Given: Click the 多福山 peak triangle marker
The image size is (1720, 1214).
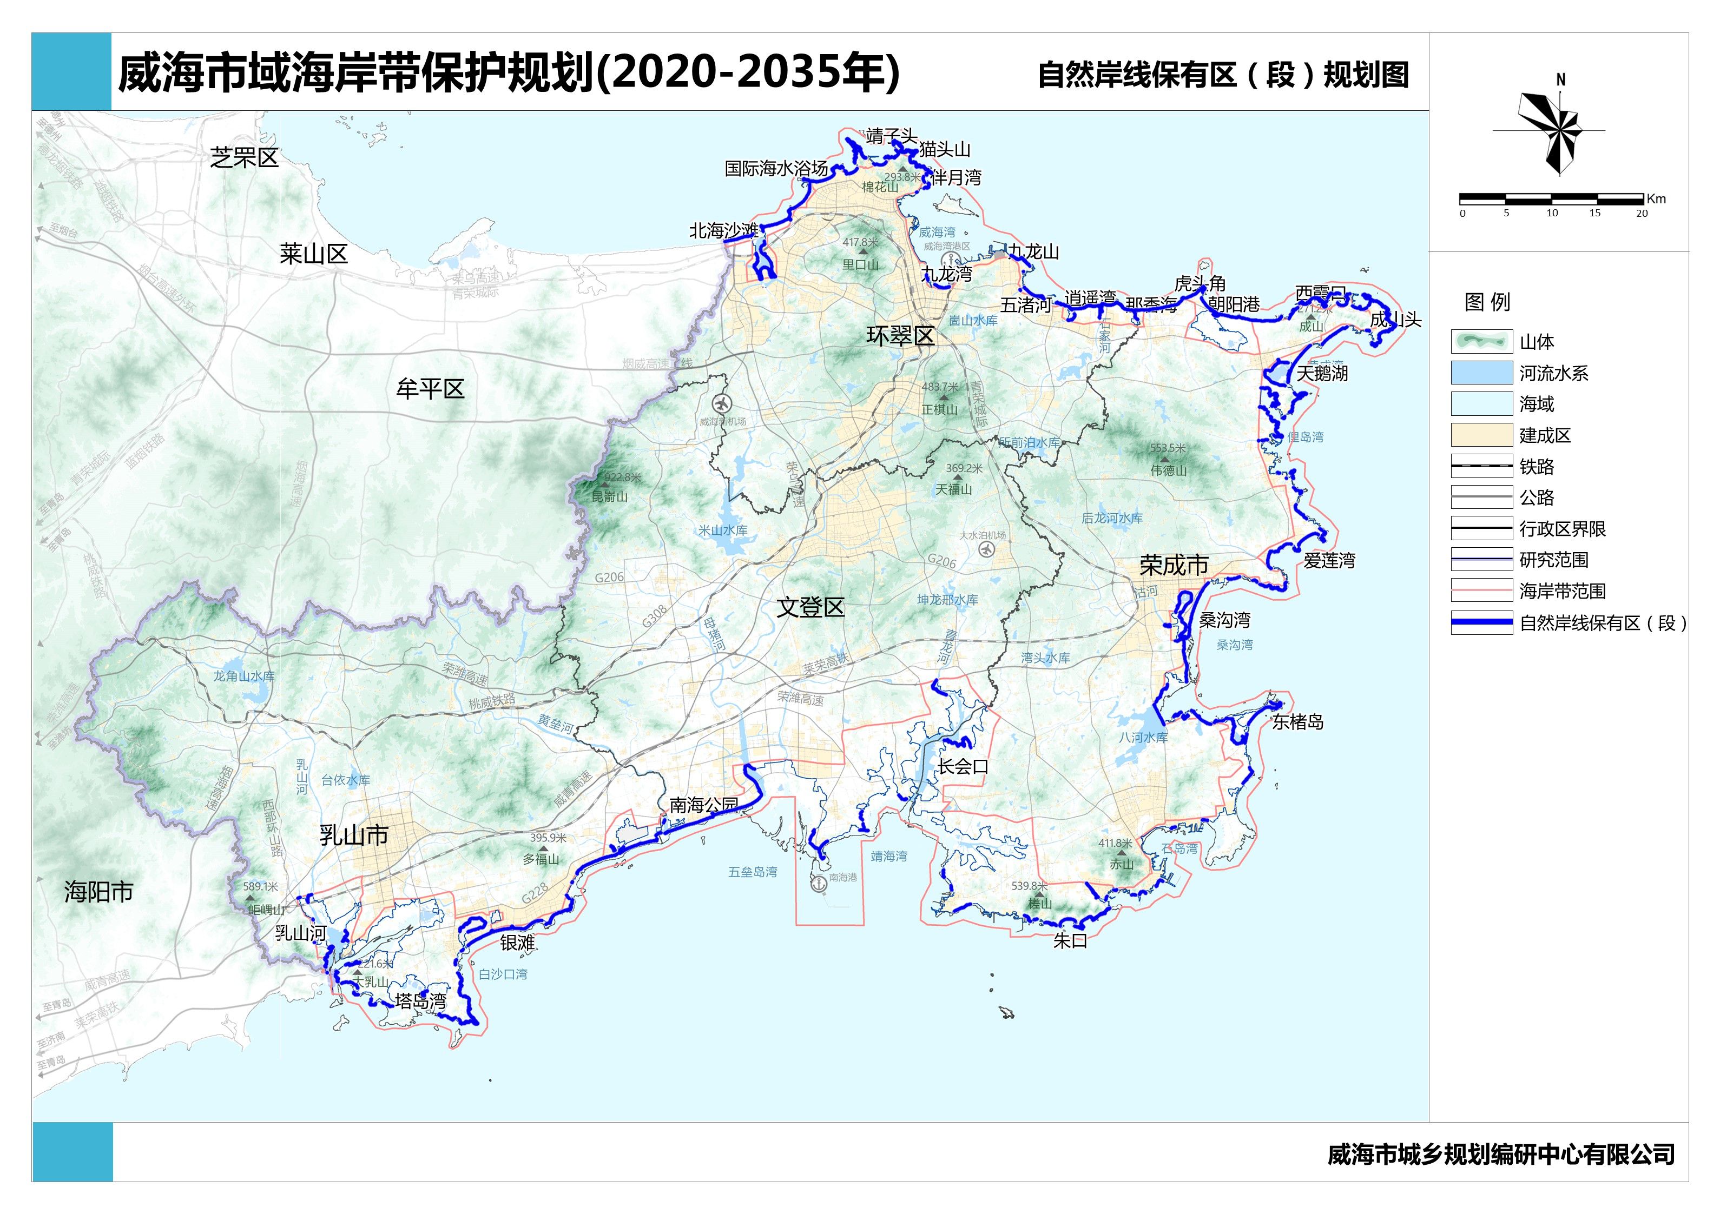Looking at the screenshot, I should [543, 848].
